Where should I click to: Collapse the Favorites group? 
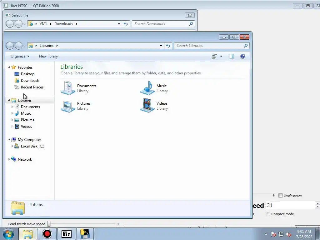(9, 67)
